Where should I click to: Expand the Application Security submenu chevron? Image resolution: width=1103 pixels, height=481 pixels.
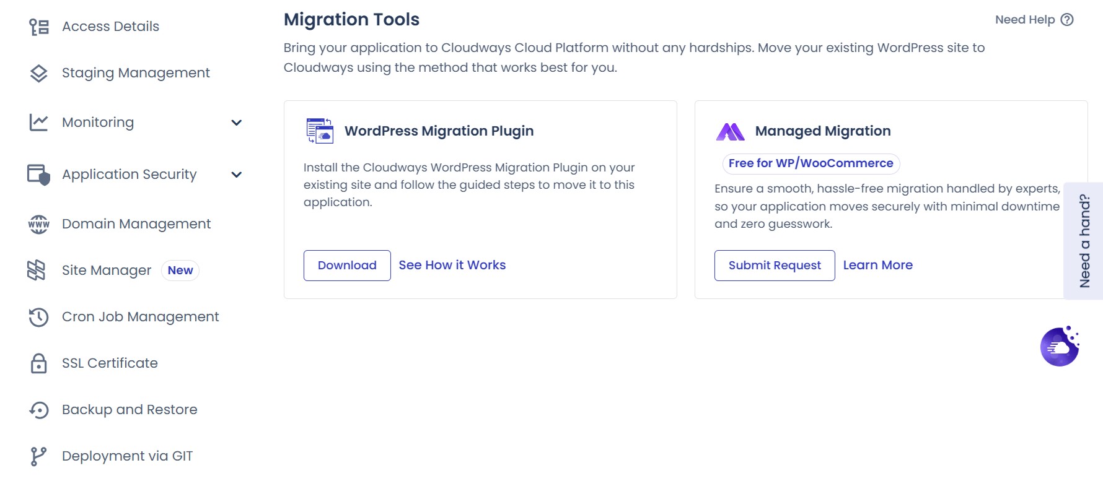236,175
